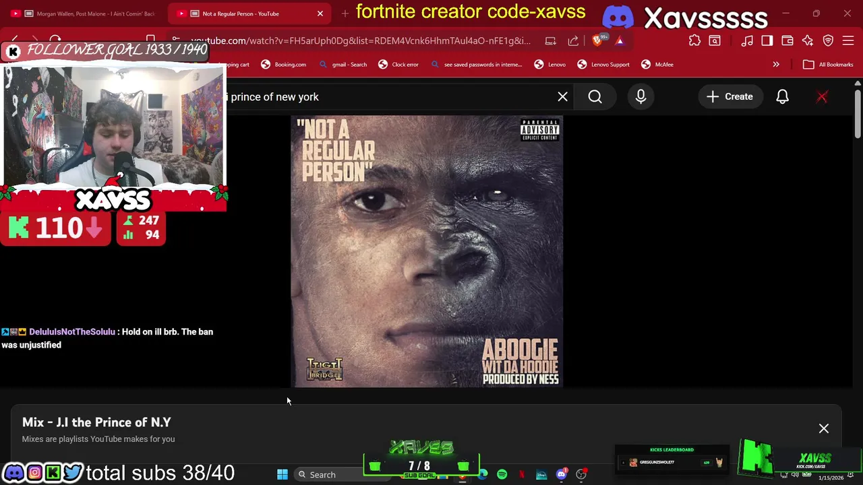Image resolution: width=863 pixels, height=485 pixels.
Task: Click the YouTube magnifier search button
Action: [x=595, y=97]
